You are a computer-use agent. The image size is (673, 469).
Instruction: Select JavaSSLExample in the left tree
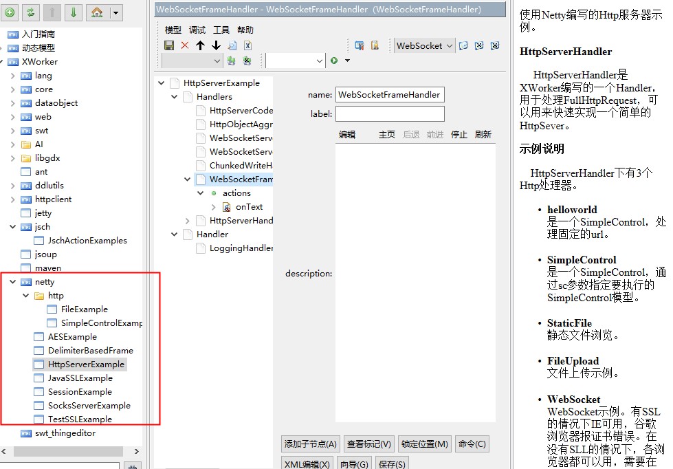80,378
